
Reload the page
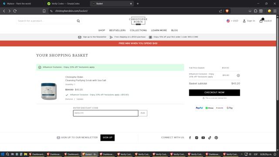(15, 11)
